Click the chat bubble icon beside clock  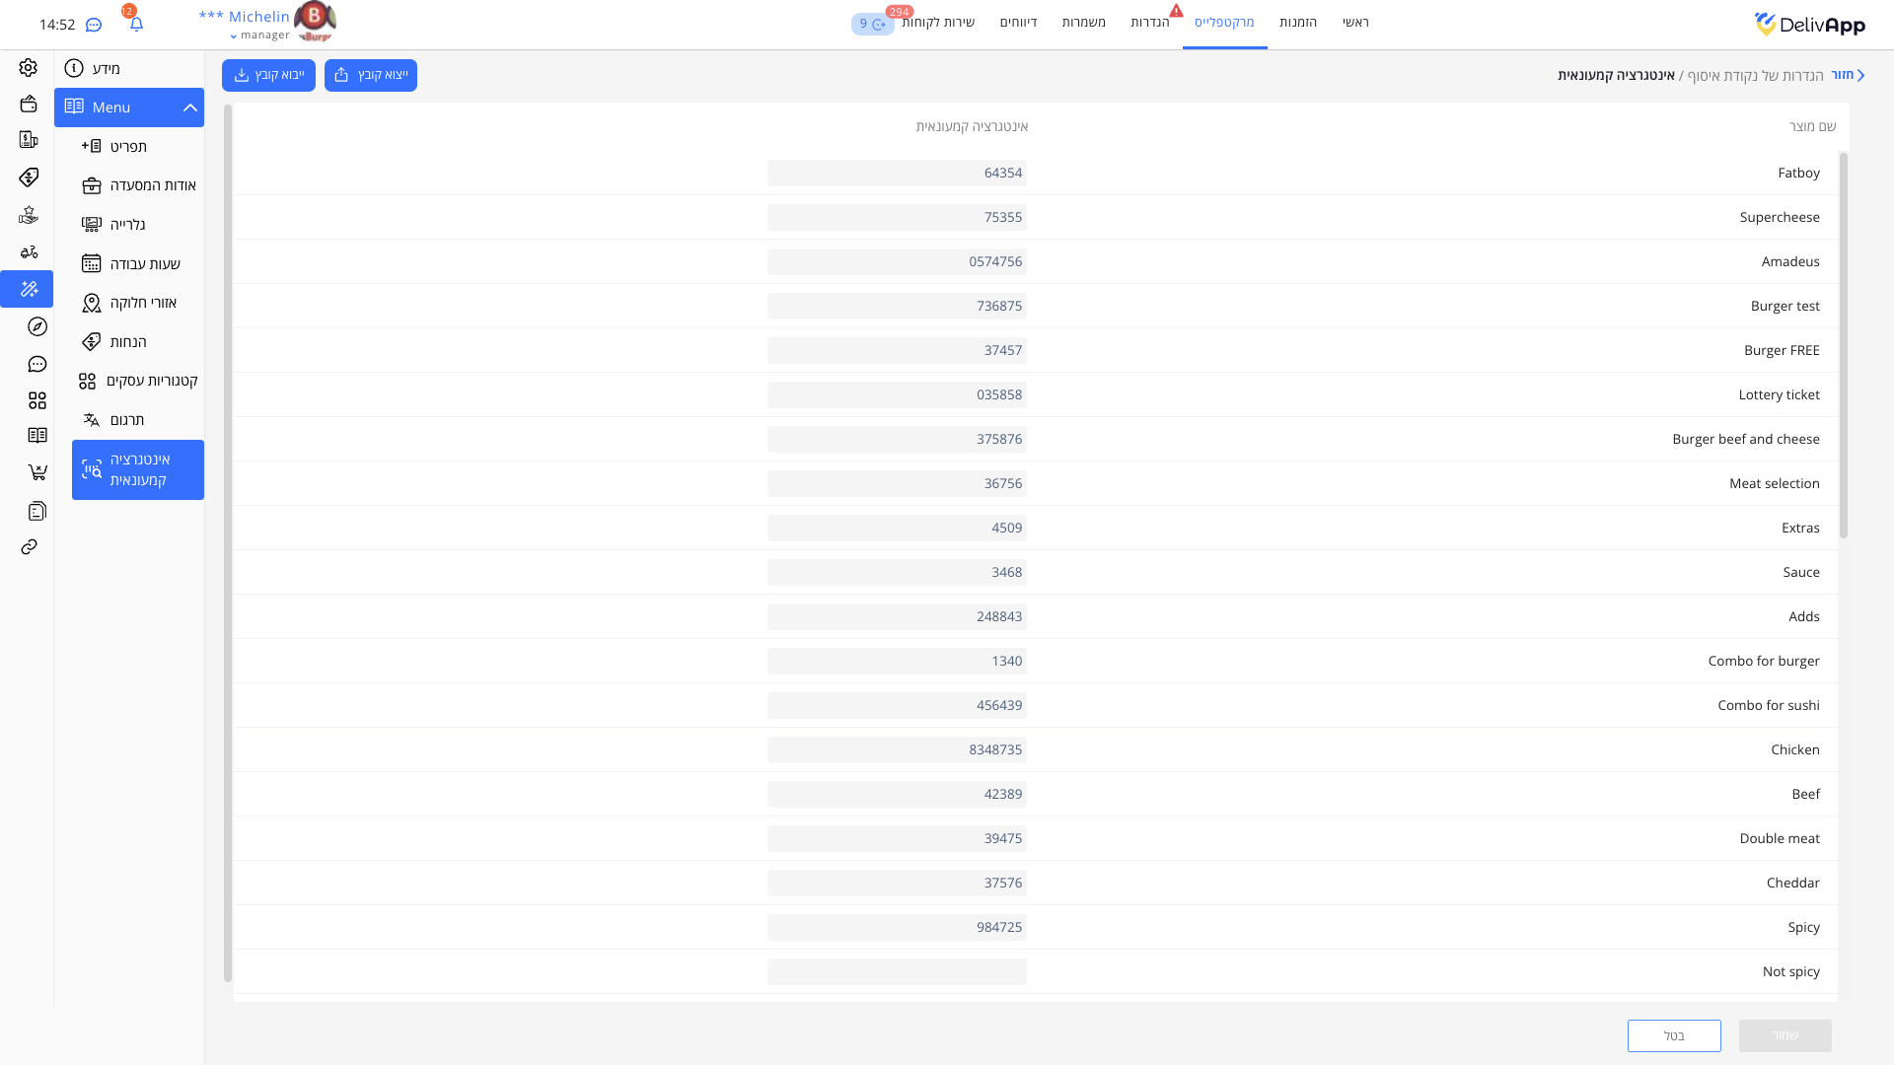pyautogui.click(x=94, y=25)
